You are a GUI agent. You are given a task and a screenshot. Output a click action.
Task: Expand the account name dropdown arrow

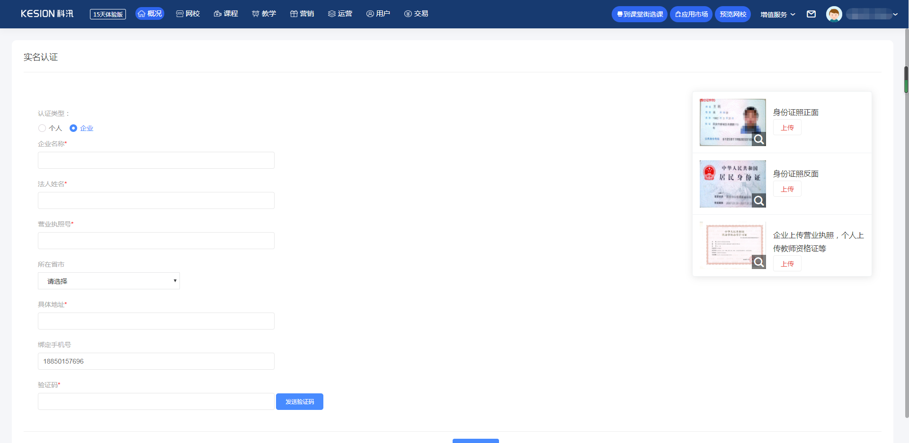(895, 15)
